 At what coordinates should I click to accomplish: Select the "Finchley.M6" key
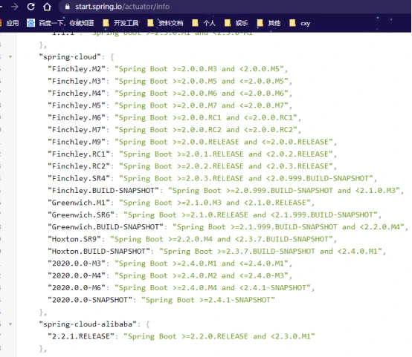[77, 117]
